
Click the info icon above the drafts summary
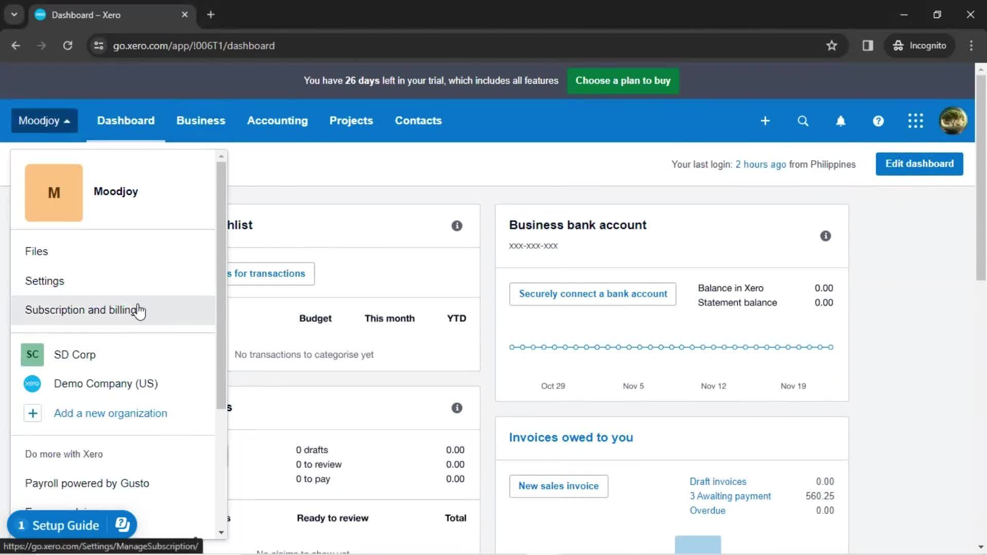pyautogui.click(x=456, y=408)
